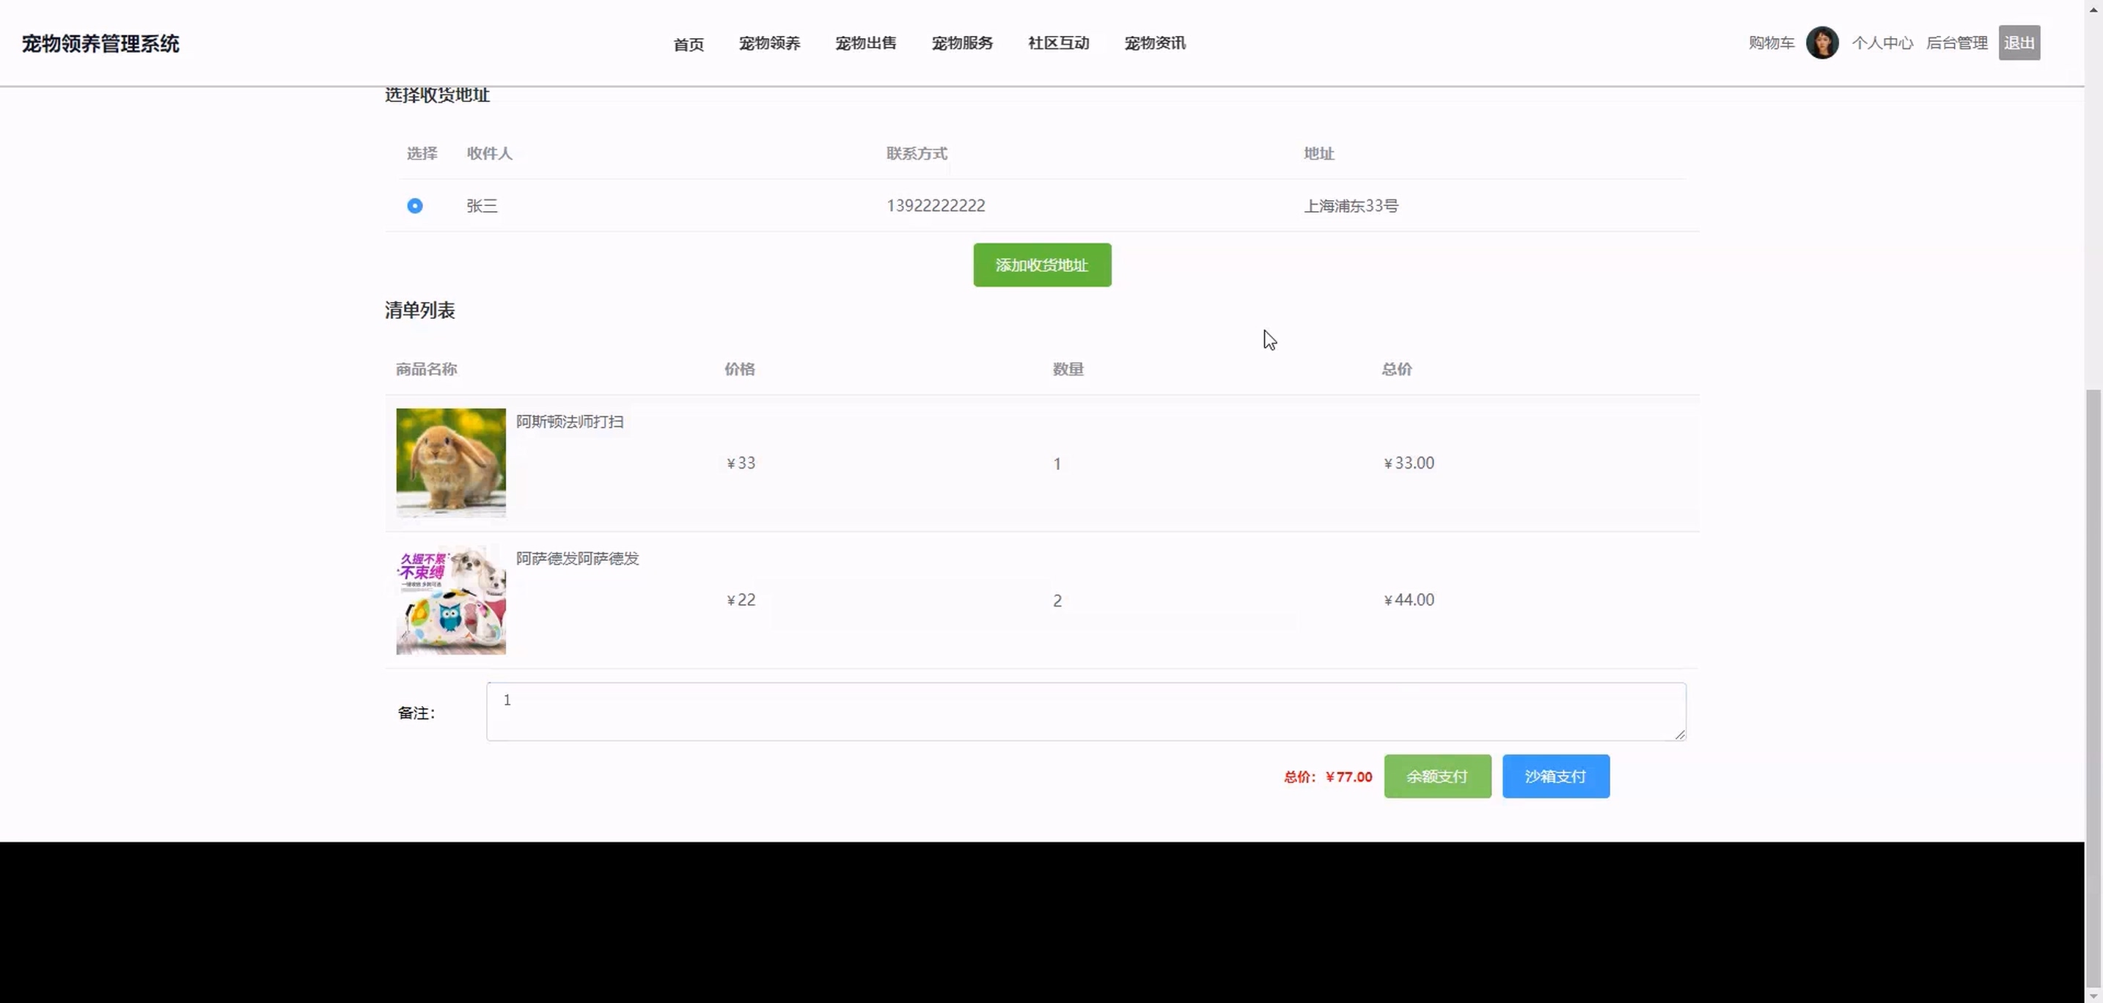
Task: Click the pet leash product thumbnail
Action: 451,600
